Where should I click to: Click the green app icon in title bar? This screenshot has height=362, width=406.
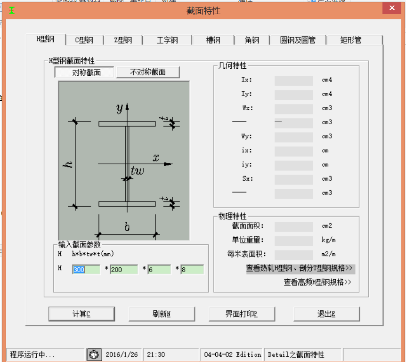point(12,10)
